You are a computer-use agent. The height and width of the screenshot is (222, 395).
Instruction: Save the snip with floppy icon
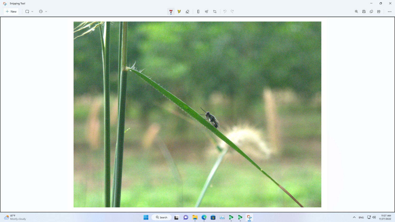pyautogui.click(x=364, y=12)
